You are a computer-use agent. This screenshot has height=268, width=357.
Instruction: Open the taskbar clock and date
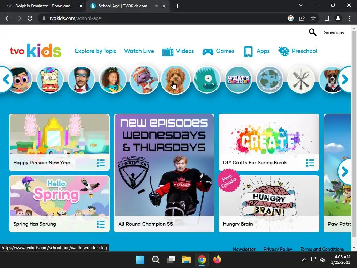(x=341, y=260)
